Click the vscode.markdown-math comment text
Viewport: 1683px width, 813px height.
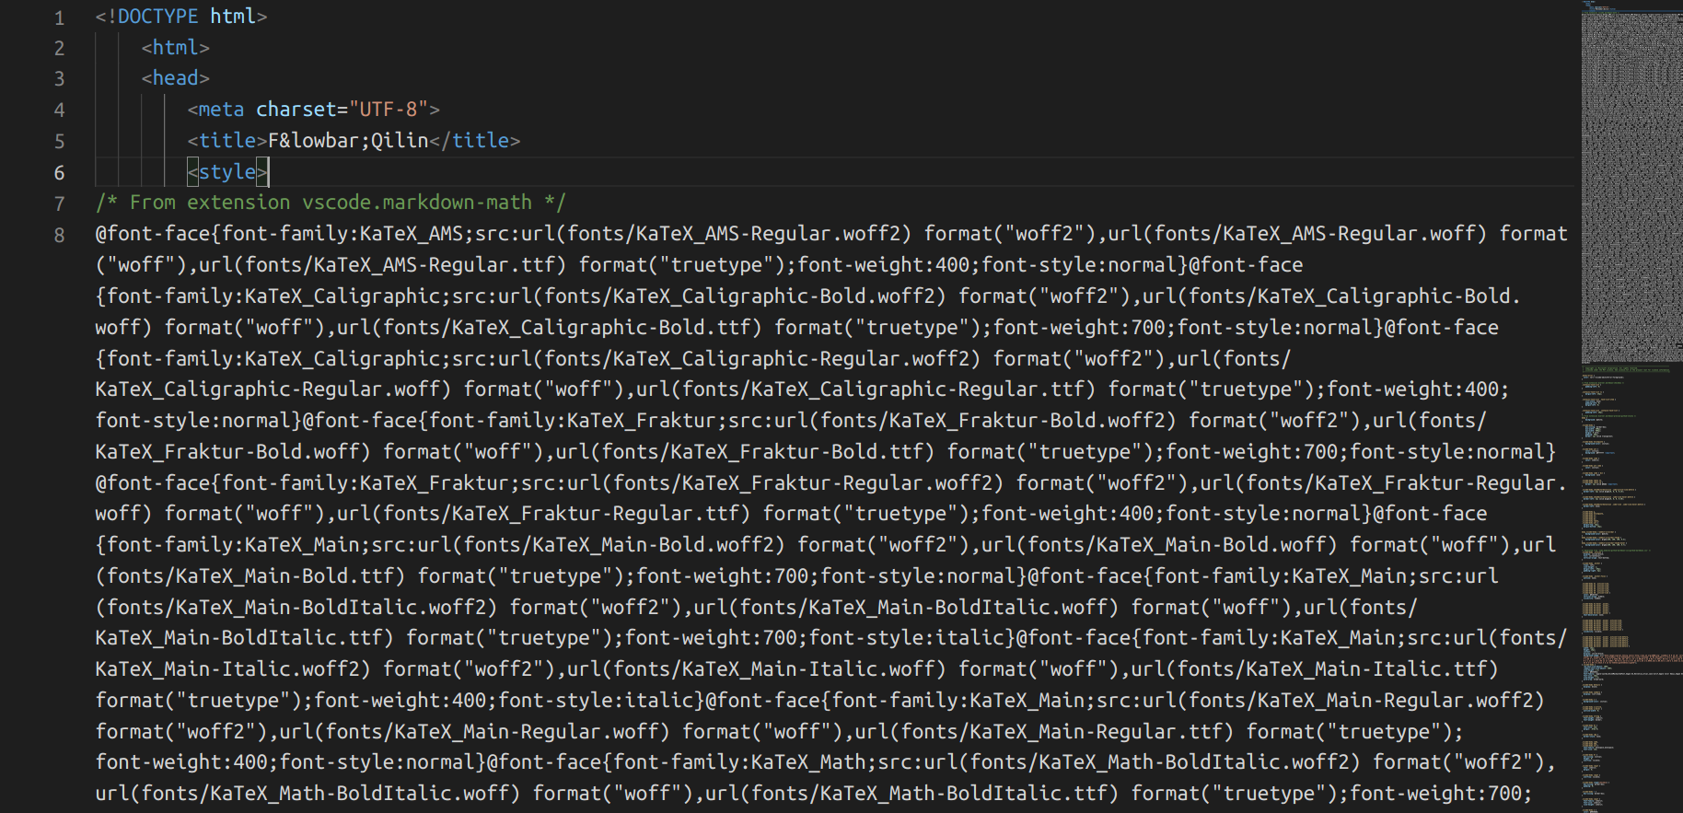pyautogui.click(x=417, y=203)
